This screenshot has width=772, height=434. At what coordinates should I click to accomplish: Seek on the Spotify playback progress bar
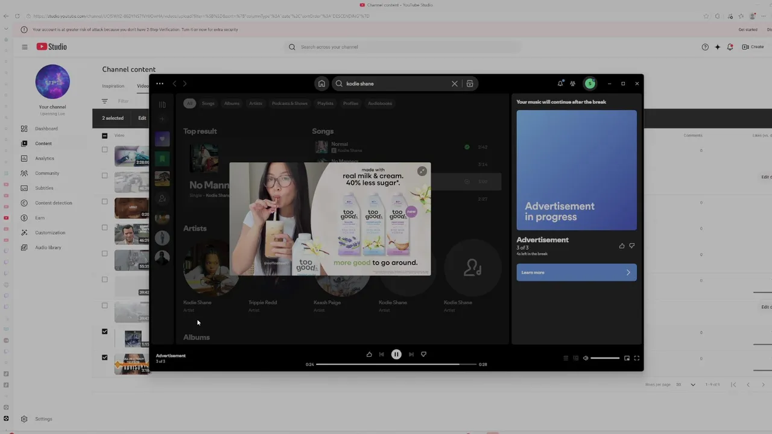point(396,364)
